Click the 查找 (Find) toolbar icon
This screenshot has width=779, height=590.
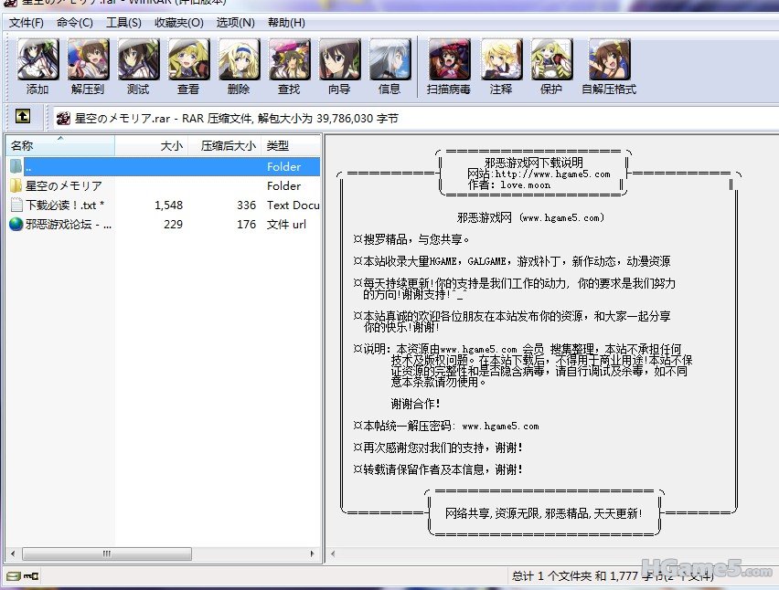coord(289,66)
